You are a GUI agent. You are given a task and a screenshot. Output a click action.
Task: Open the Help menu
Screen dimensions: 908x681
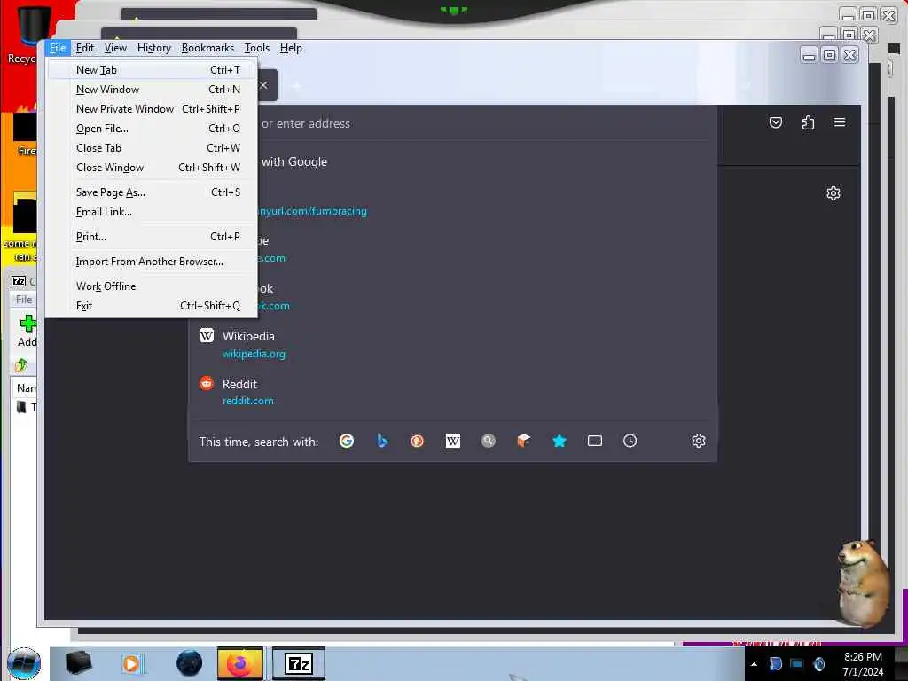[x=291, y=48]
